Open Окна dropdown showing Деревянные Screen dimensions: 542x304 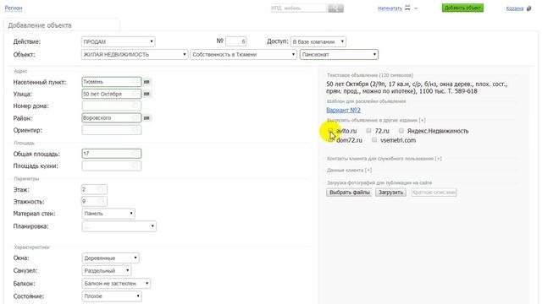click(x=110, y=258)
